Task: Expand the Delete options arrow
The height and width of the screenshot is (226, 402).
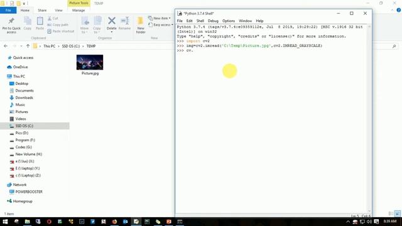Action: tap(112, 32)
